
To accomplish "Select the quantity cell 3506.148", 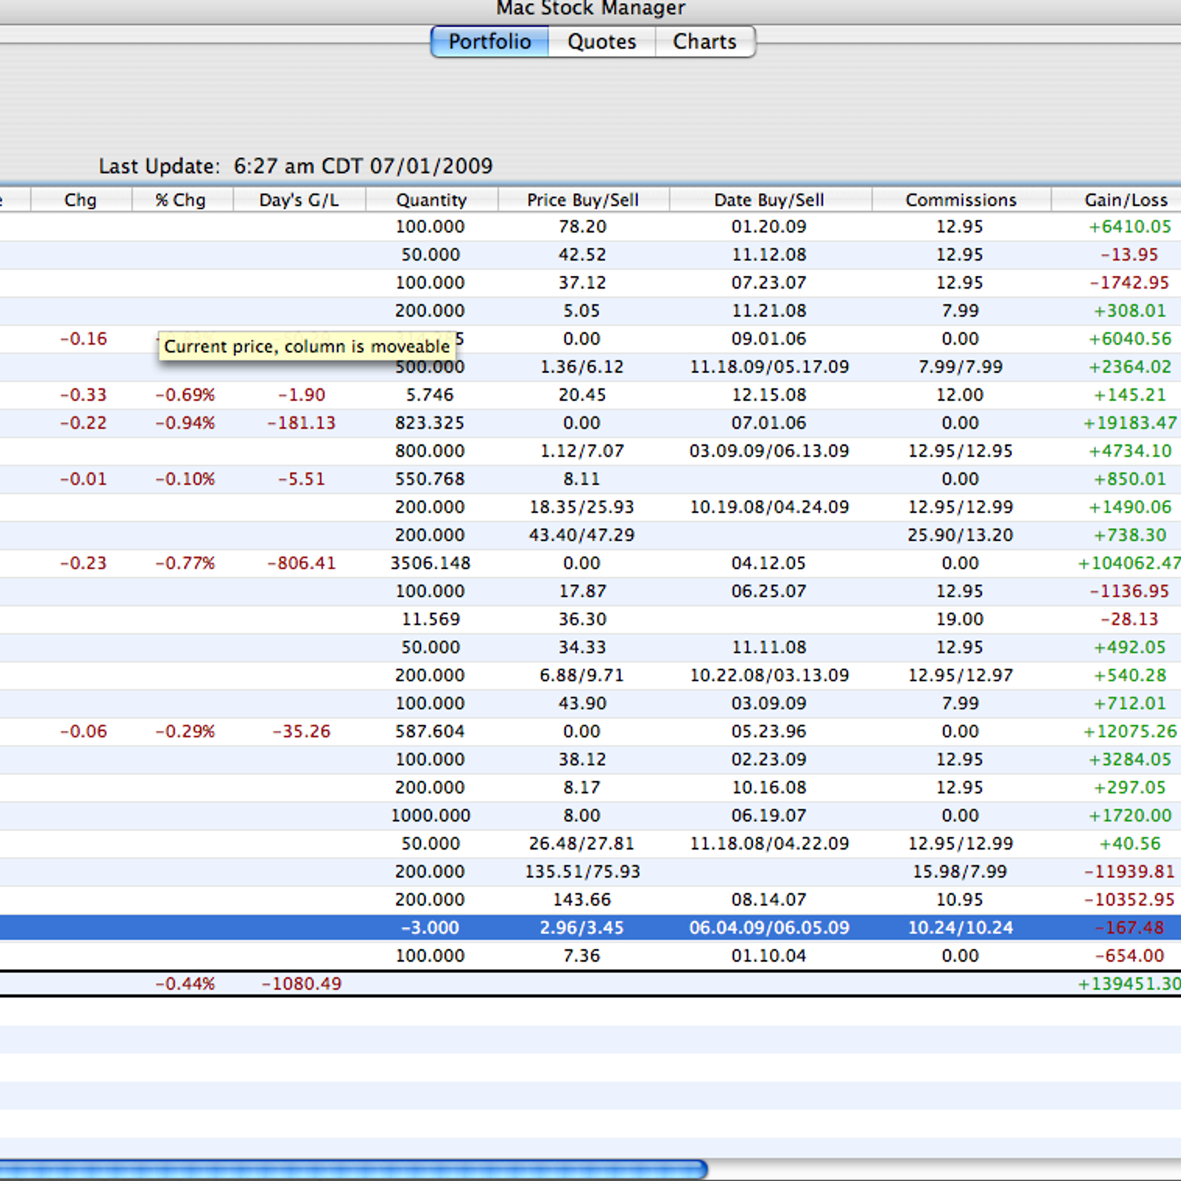I will tap(430, 563).
